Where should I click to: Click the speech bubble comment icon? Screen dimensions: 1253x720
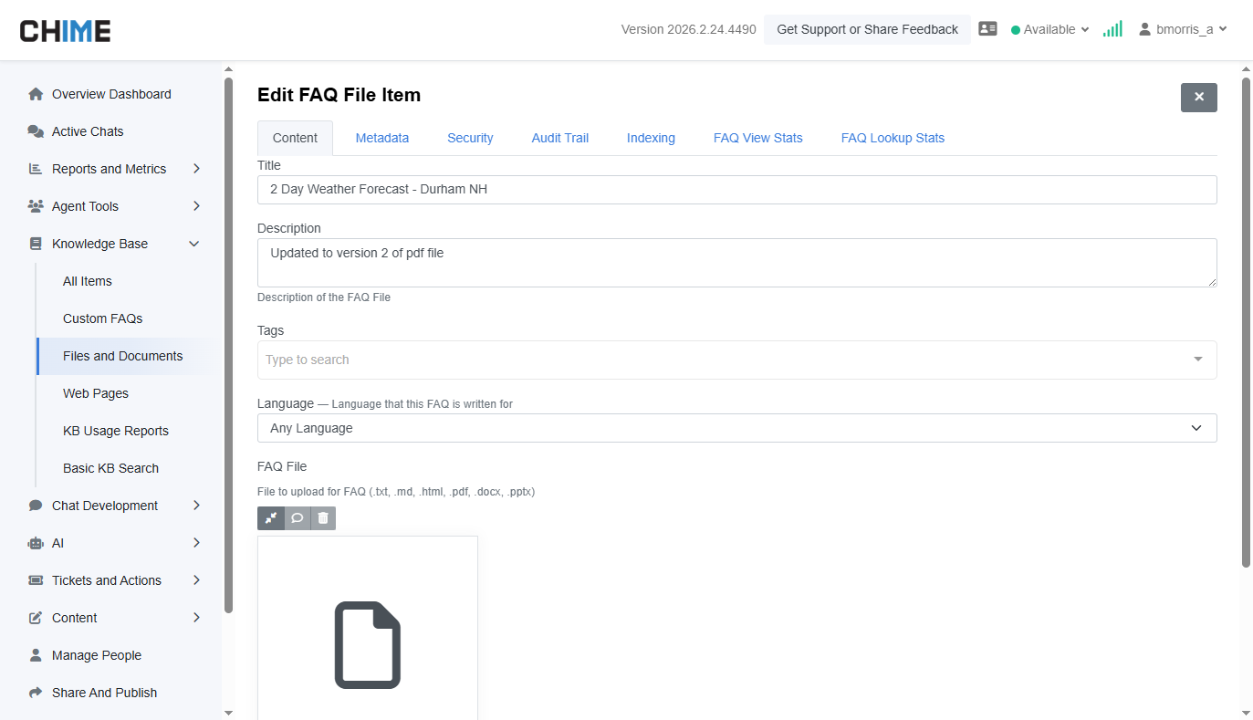(x=298, y=518)
